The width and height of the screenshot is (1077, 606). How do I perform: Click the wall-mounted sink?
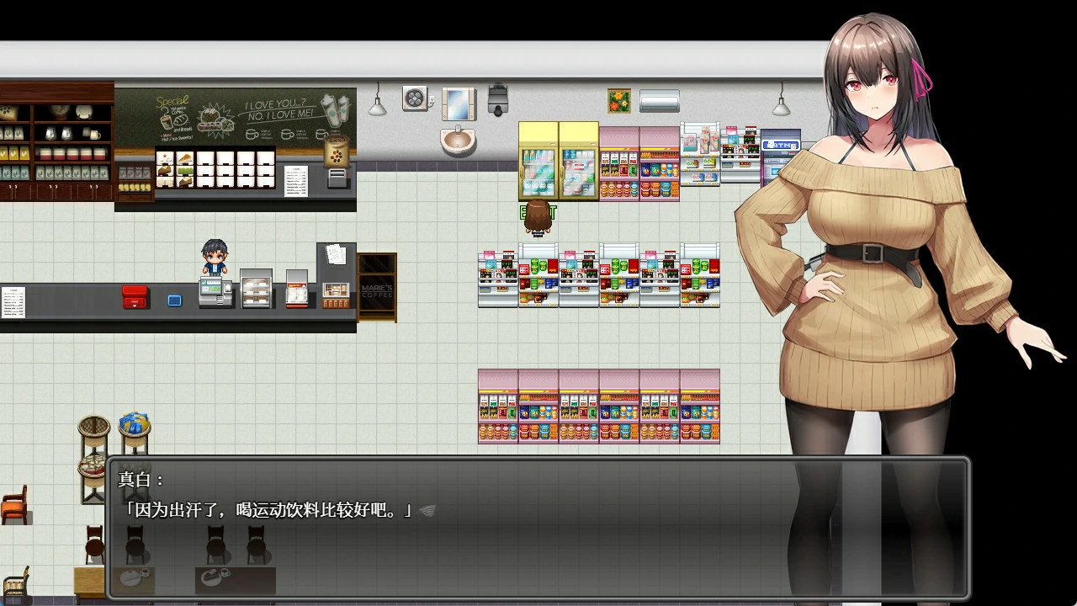click(458, 140)
